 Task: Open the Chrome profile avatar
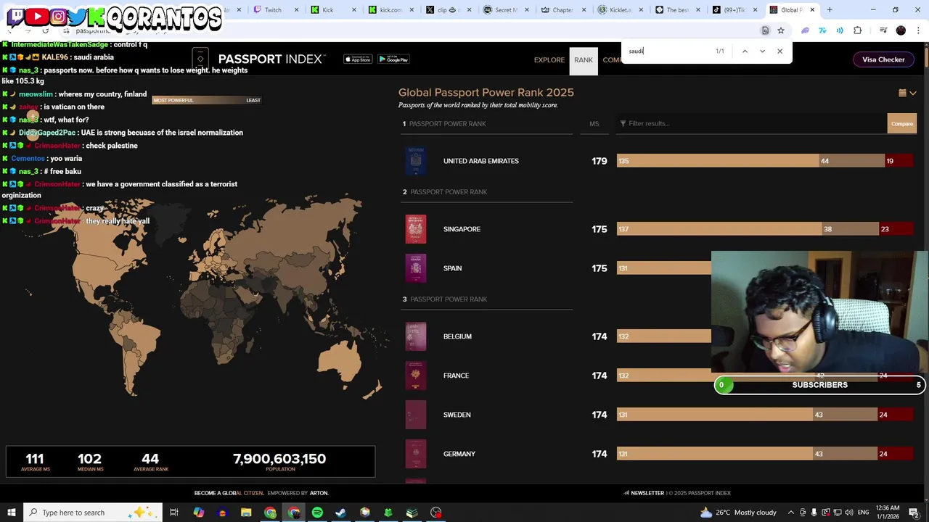click(901, 30)
